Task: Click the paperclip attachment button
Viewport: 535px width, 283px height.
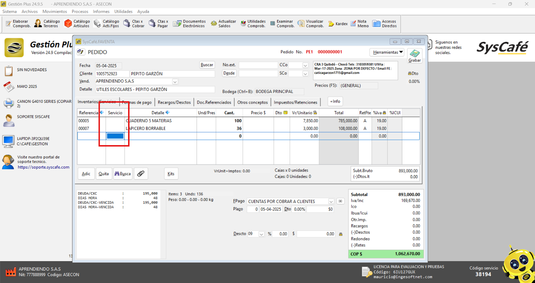Action: click(x=141, y=174)
